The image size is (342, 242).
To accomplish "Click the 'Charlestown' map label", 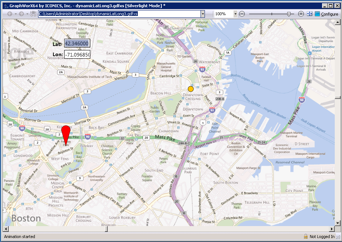I will pos(181,28).
